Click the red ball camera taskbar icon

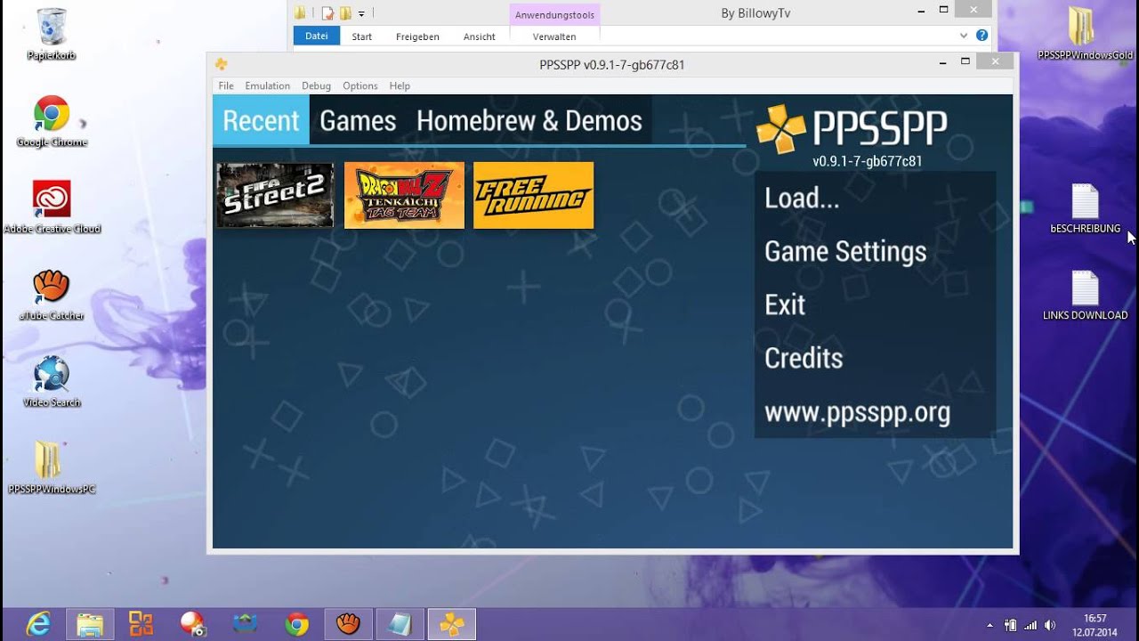coord(192,624)
